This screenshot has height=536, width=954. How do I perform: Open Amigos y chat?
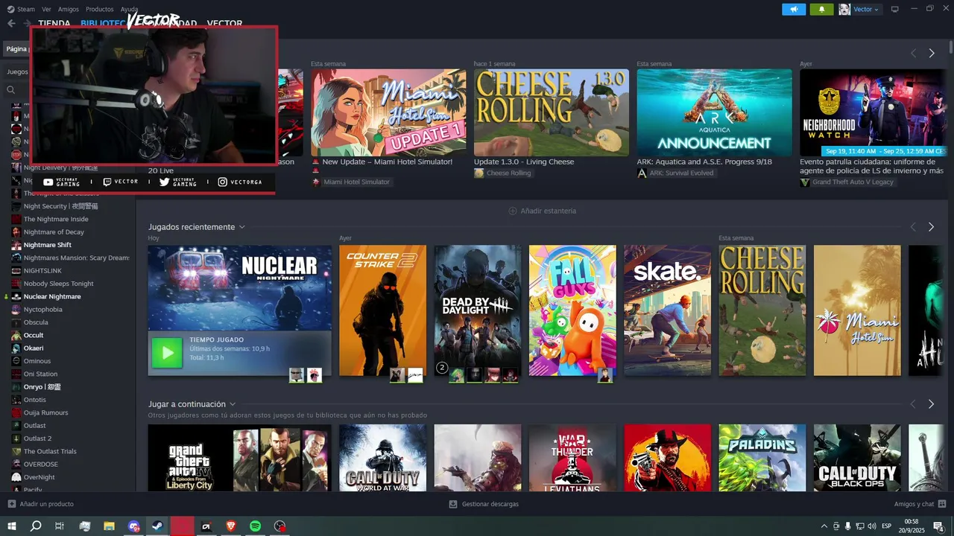click(914, 504)
